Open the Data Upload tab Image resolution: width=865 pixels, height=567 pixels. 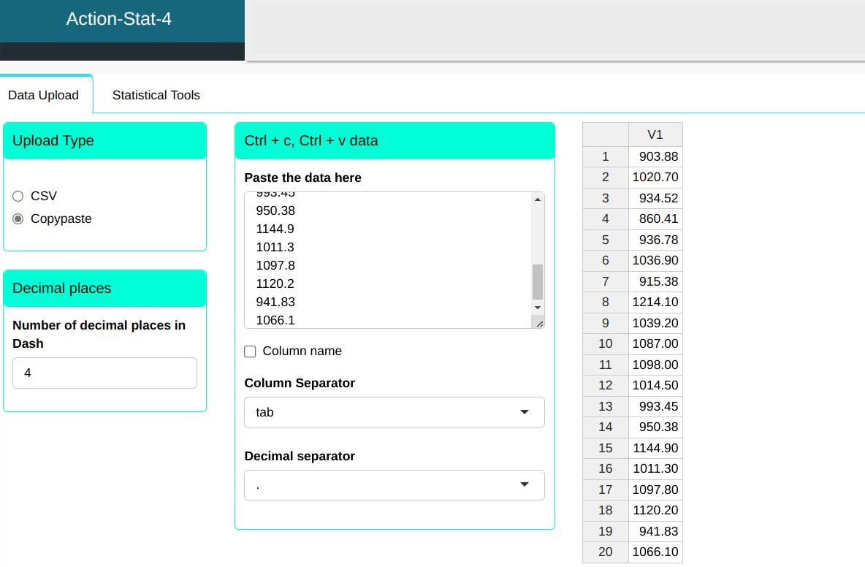pos(43,96)
